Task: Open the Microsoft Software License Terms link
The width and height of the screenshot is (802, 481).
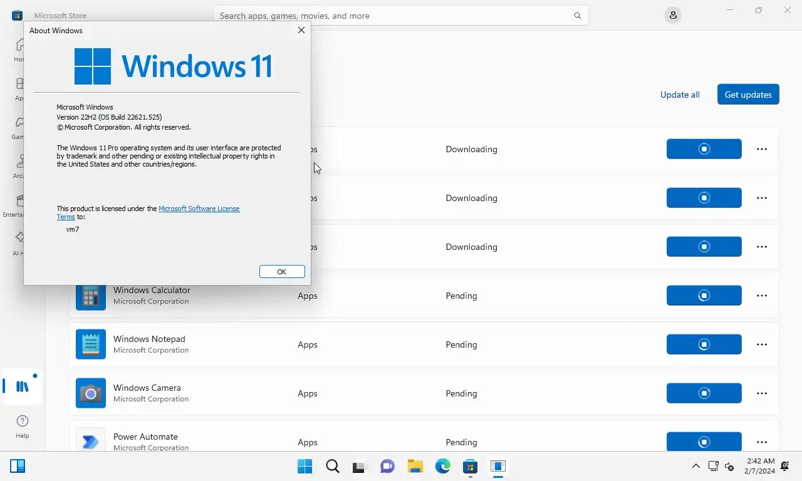Action: (199, 209)
